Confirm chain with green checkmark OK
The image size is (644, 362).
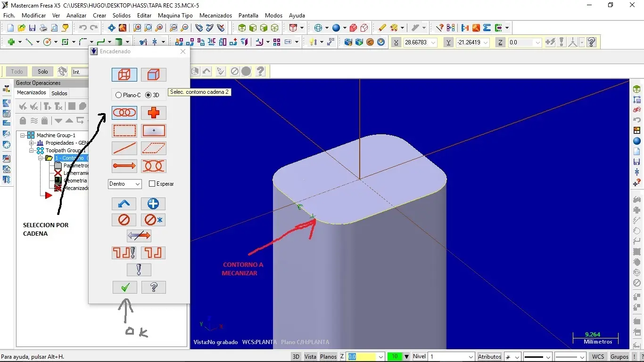[125, 287]
